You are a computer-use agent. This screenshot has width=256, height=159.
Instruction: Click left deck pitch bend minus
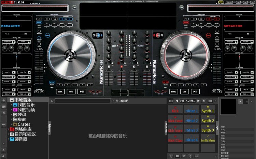(x=37, y=92)
